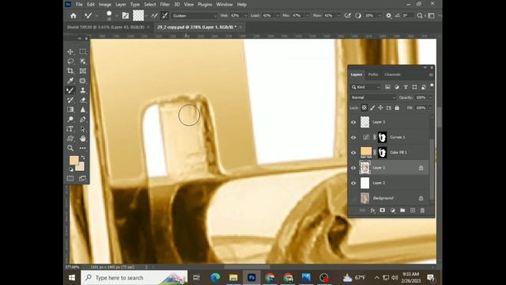Hide Layer 3 with its eye icon
This screenshot has width=506, height=285.
pos(353,122)
